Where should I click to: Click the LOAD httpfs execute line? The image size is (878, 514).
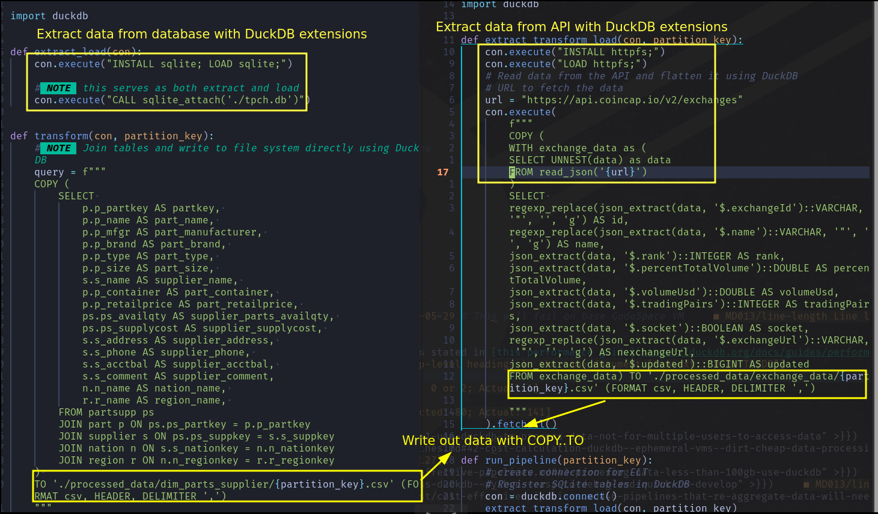pos(566,64)
